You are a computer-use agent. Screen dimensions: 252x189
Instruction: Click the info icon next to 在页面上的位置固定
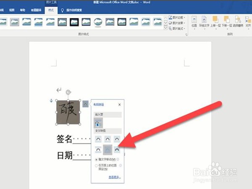(x=121, y=165)
